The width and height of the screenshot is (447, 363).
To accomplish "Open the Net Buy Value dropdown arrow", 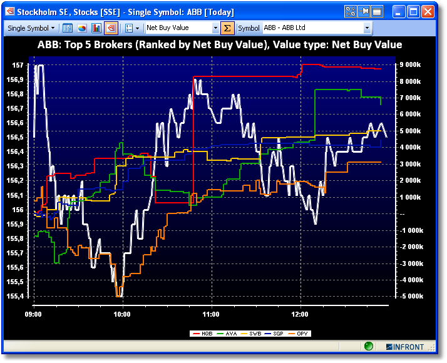I will [x=215, y=28].
